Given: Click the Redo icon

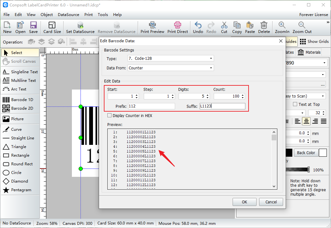Looking at the screenshot, I should pyautogui.click(x=211, y=28).
